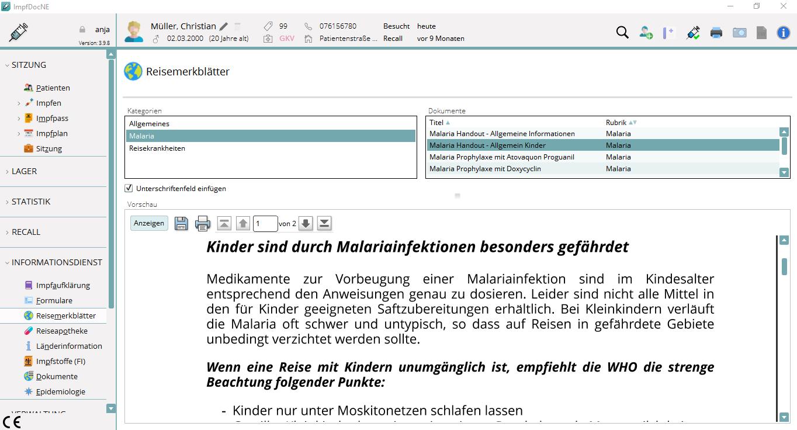Click the printer icon in top toolbar
797x430 pixels.
pyautogui.click(x=716, y=33)
